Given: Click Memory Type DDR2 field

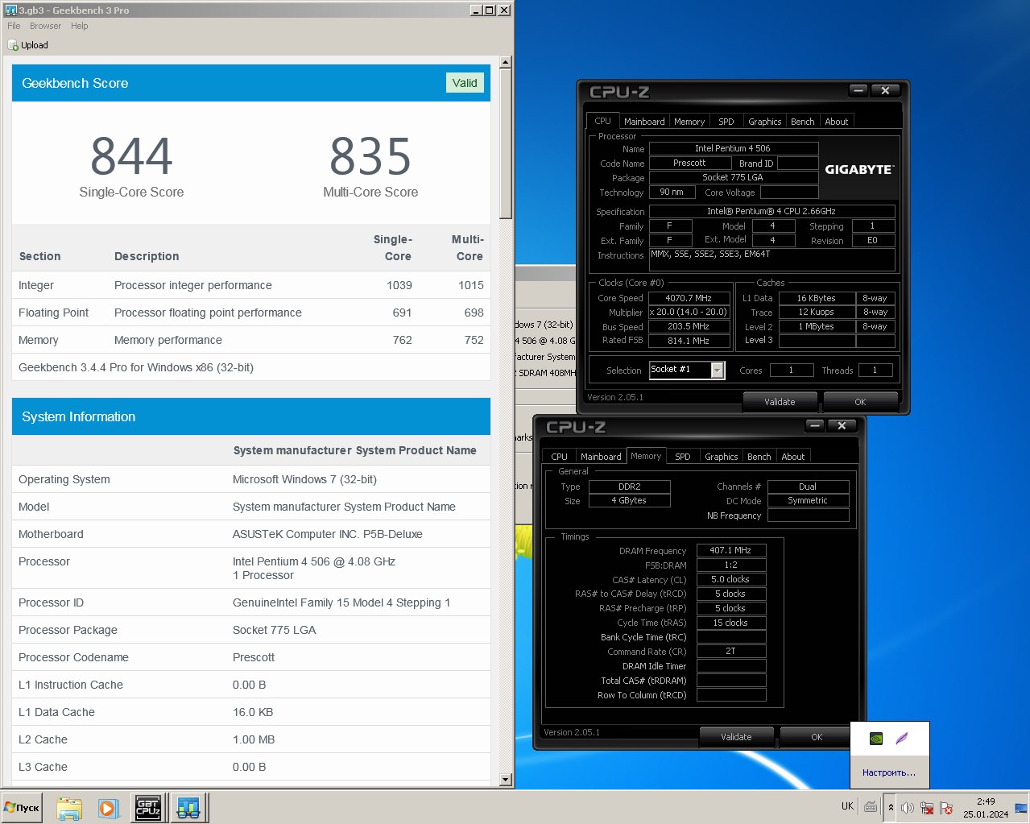Looking at the screenshot, I should 630,487.
